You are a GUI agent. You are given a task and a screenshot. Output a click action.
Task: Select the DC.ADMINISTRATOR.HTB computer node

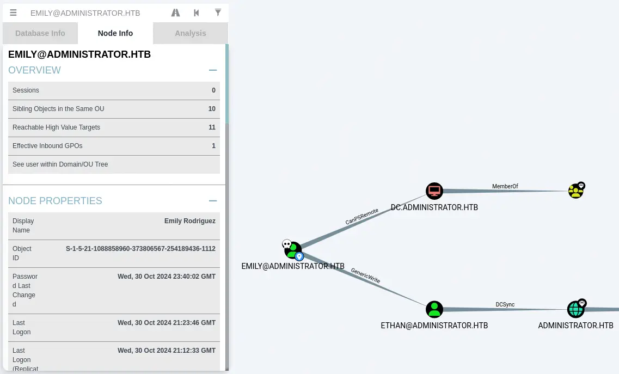(434, 191)
